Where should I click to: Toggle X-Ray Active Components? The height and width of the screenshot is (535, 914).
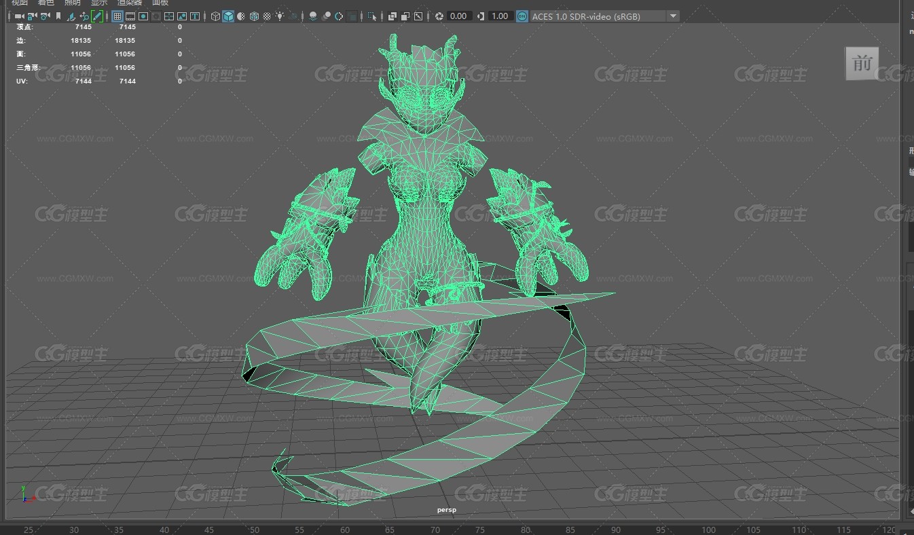pyautogui.click(x=405, y=16)
